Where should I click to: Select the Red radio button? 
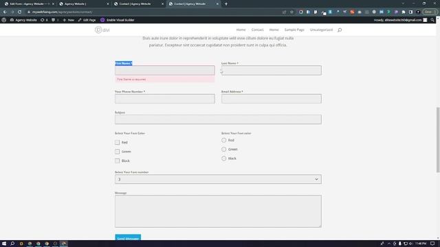click(223, 140)
